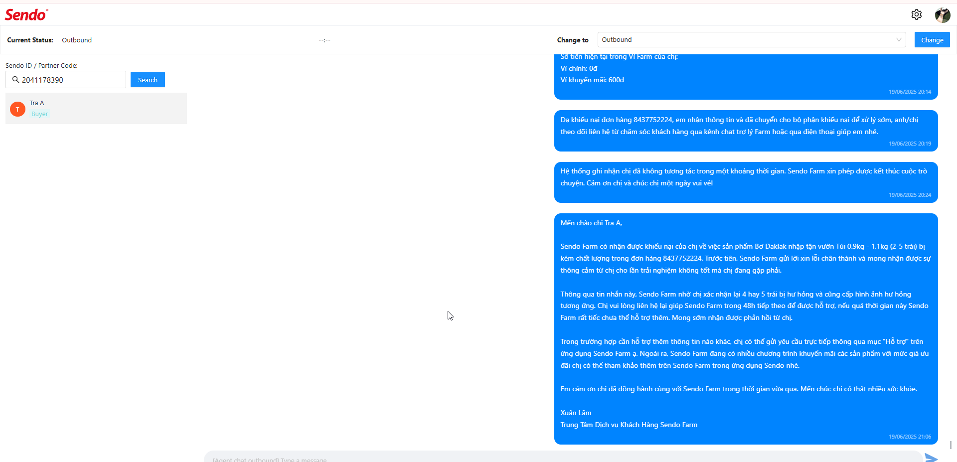This screenshot has height=462, width=957.
Task: Click the dropdown chevron arrow
Action: click(x=899, y=39)
